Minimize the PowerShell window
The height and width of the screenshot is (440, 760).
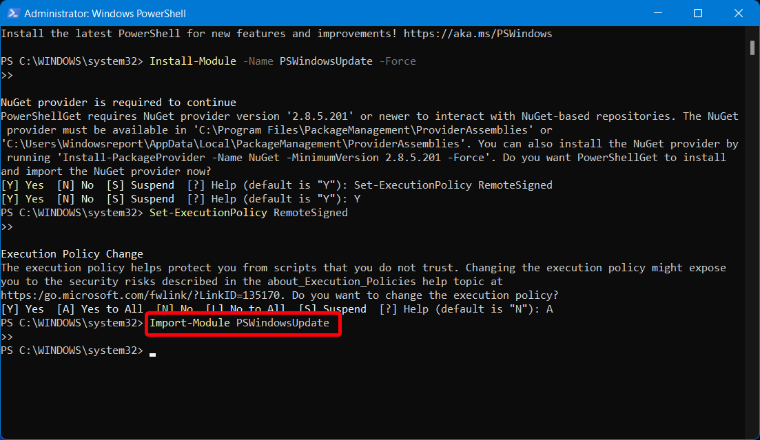pyautogui.click(x=659, y=13)
